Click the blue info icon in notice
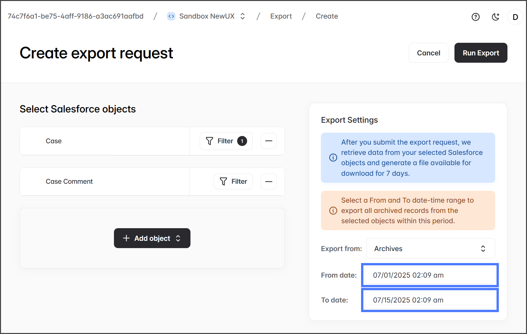 (x=333, y=158)
